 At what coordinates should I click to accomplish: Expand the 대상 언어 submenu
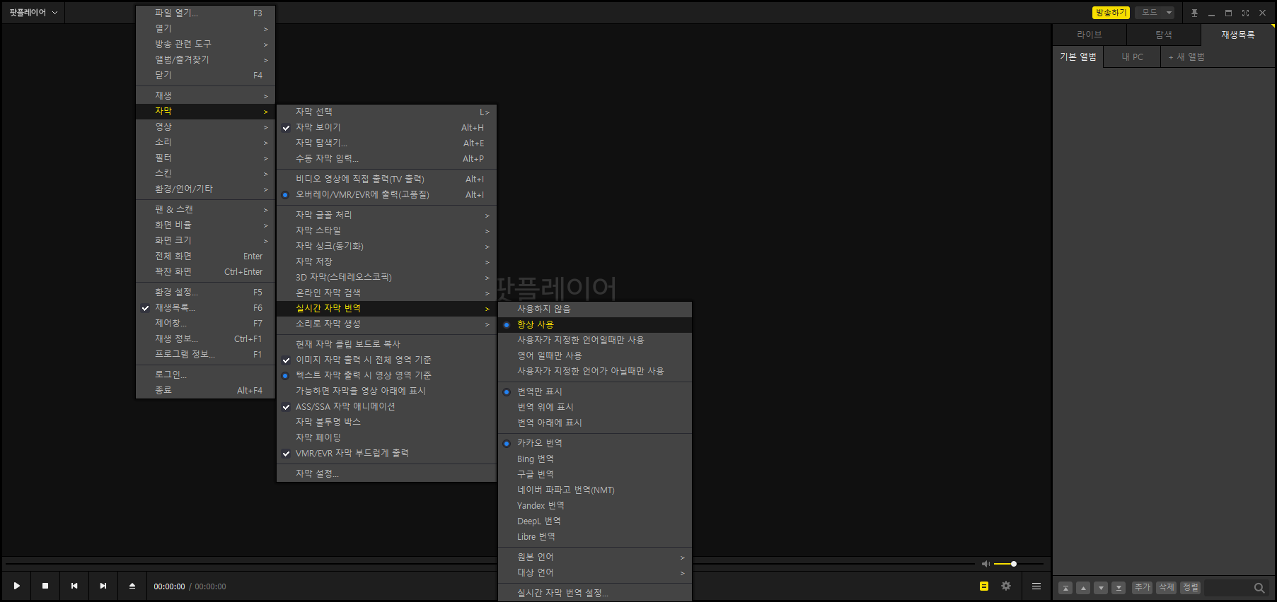(595, 572)
